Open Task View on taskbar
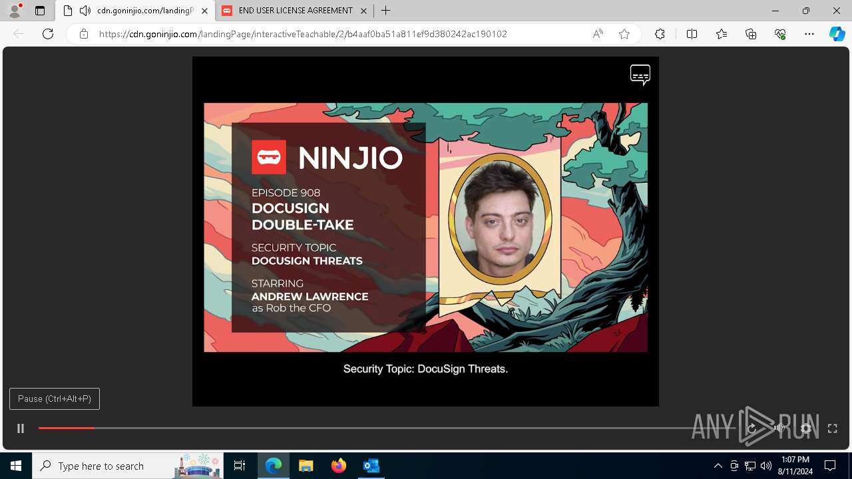The height and width of the screenshot is (479, 852). pos(240,466)
